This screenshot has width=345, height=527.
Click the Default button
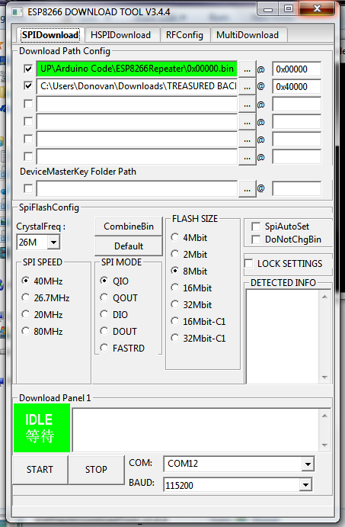129,246
